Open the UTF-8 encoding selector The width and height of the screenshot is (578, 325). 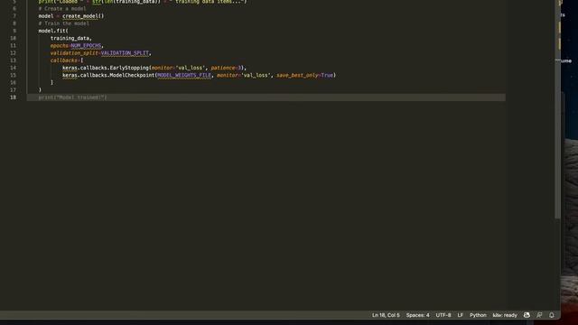point(443,315)
